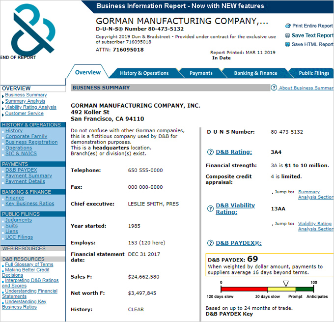Image resolution: width=334 pixels, height=322 pixels.
Task: Open Business Summary in the sidebar
Action: coord(26,95)
